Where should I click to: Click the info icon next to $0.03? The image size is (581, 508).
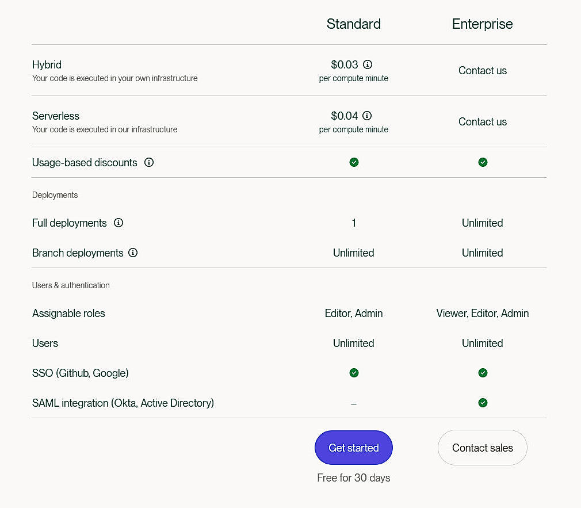[368, 64]
